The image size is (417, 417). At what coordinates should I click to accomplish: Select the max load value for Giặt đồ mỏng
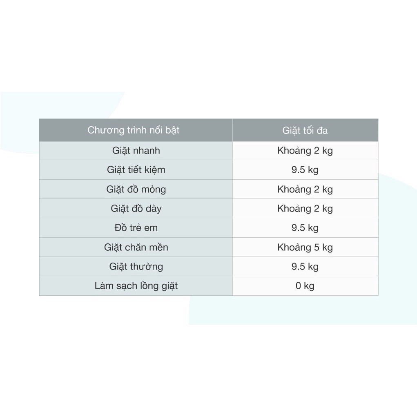tap(305, 189)
